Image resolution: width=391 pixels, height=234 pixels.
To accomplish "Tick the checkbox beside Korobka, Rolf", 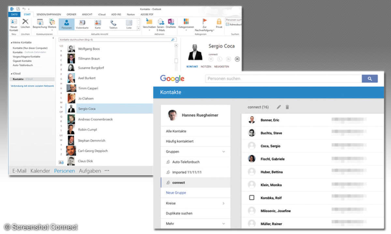I will pos(252,198).
